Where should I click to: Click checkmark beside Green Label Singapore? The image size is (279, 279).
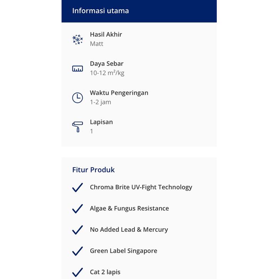[78, 251]
